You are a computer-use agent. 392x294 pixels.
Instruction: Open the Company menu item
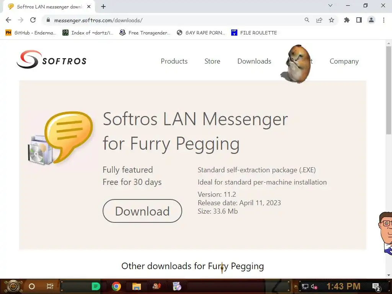[344, 61]
